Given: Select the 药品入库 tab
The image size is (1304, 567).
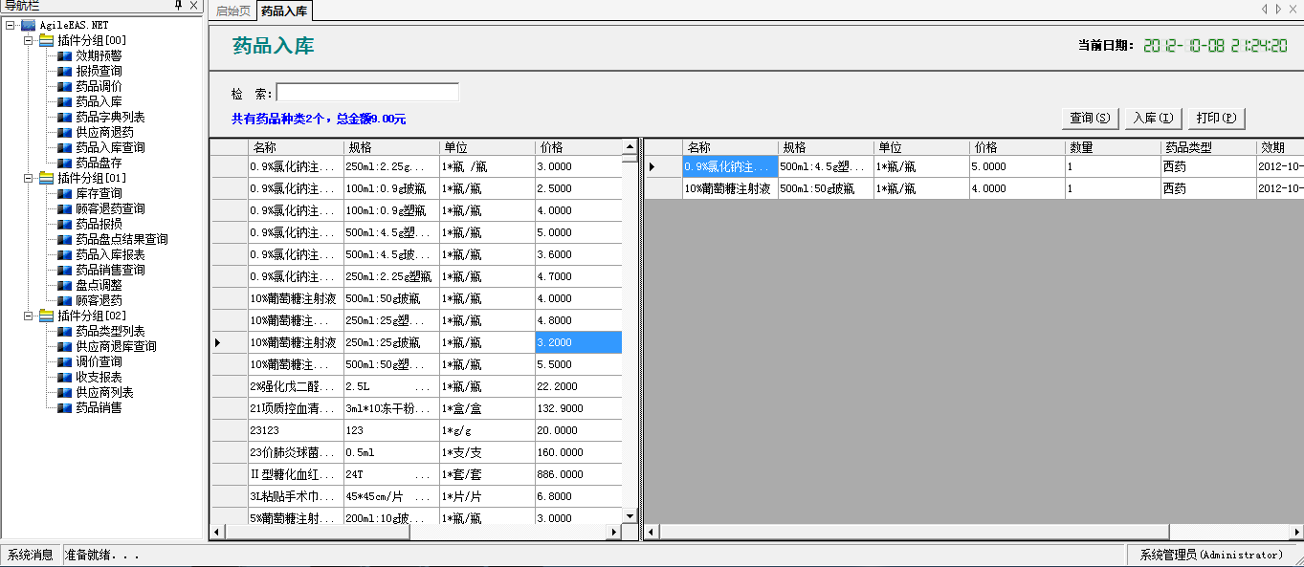Looking at the screenshot, I should 284,11.
